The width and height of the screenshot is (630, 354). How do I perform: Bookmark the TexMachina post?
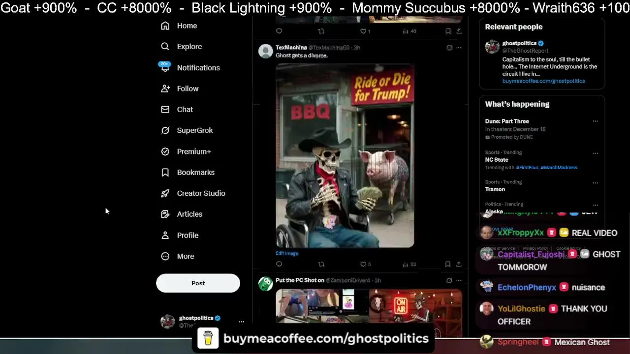(448, 264)
